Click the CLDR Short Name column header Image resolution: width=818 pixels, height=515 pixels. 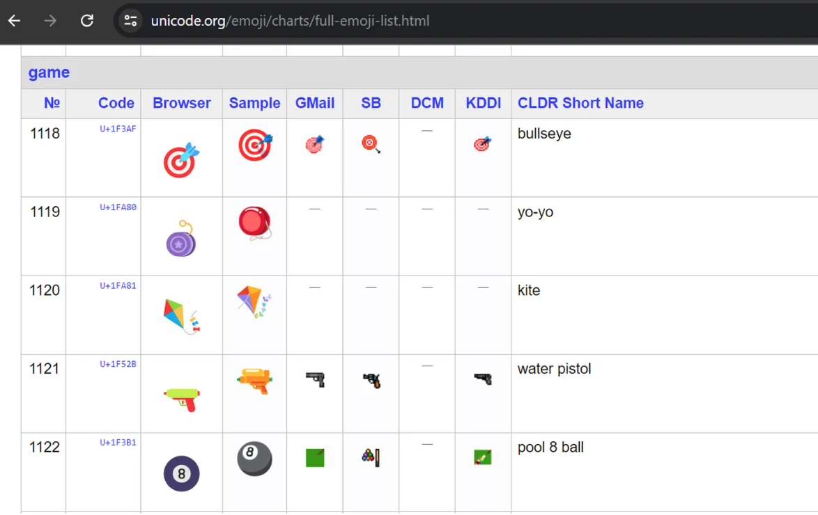(x=580, y=103)
